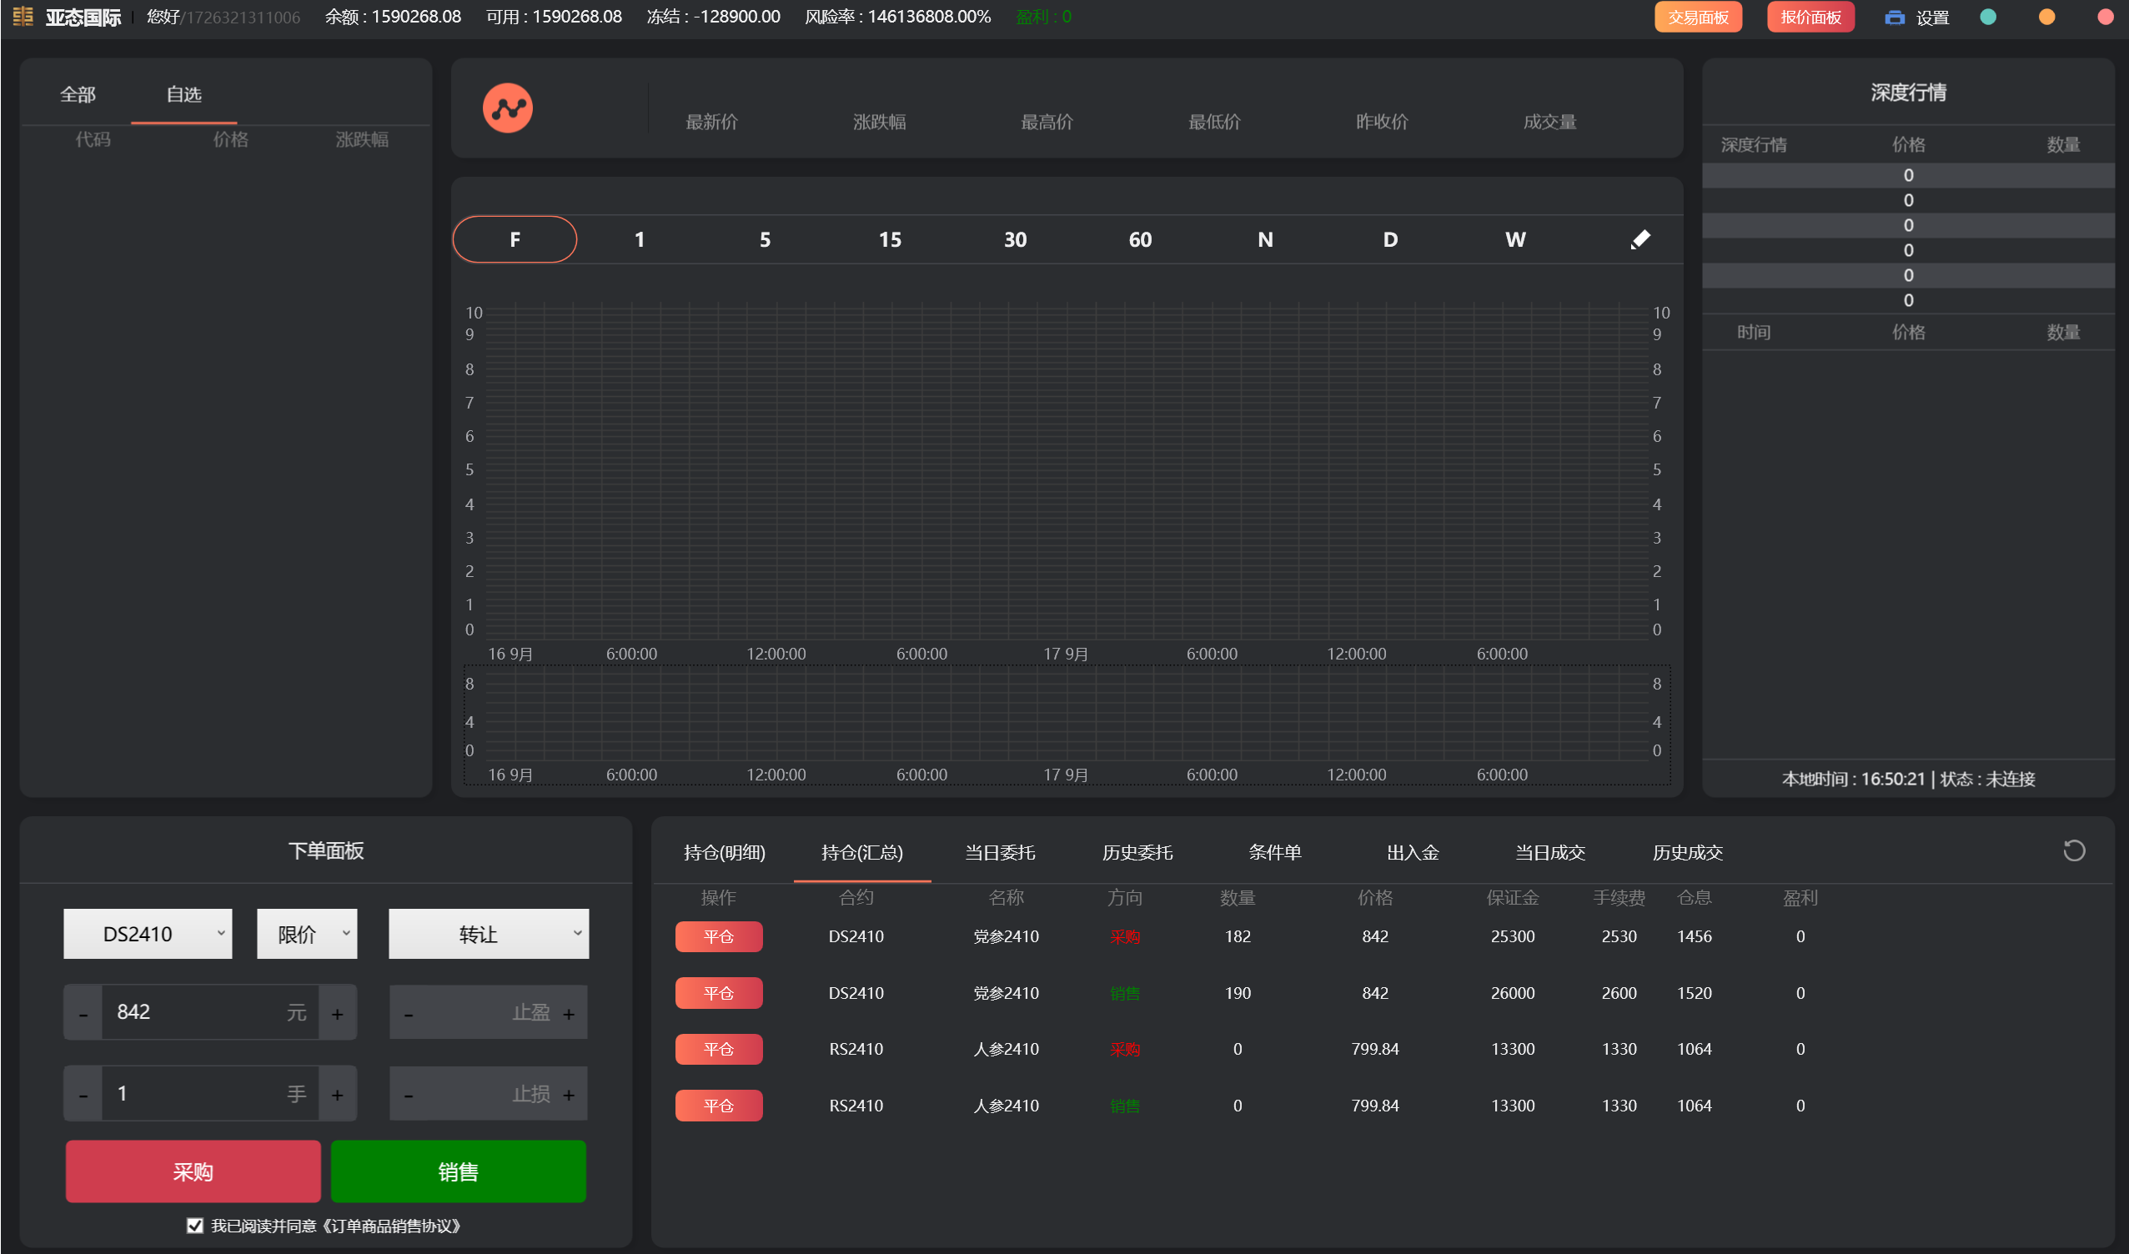Click the settings icon in top bar
Viewport: 2129px width, 1254px height.
tap(1894, 17)
